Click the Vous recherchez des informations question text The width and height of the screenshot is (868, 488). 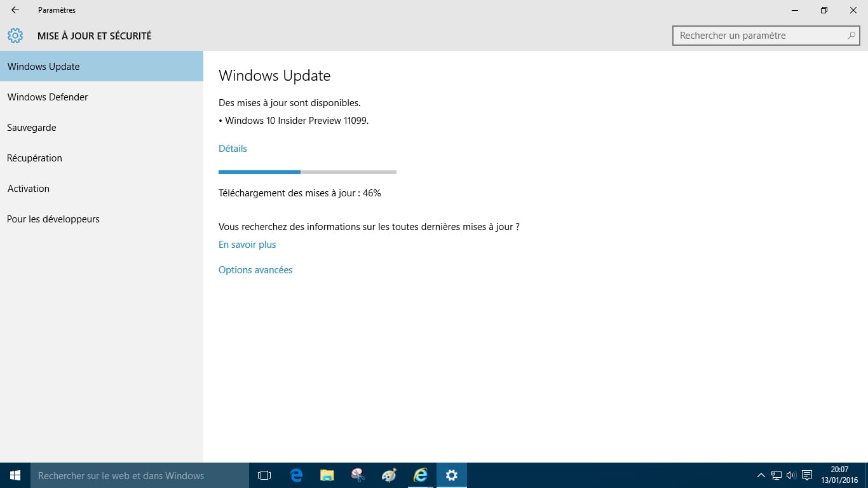click(369, 227)
